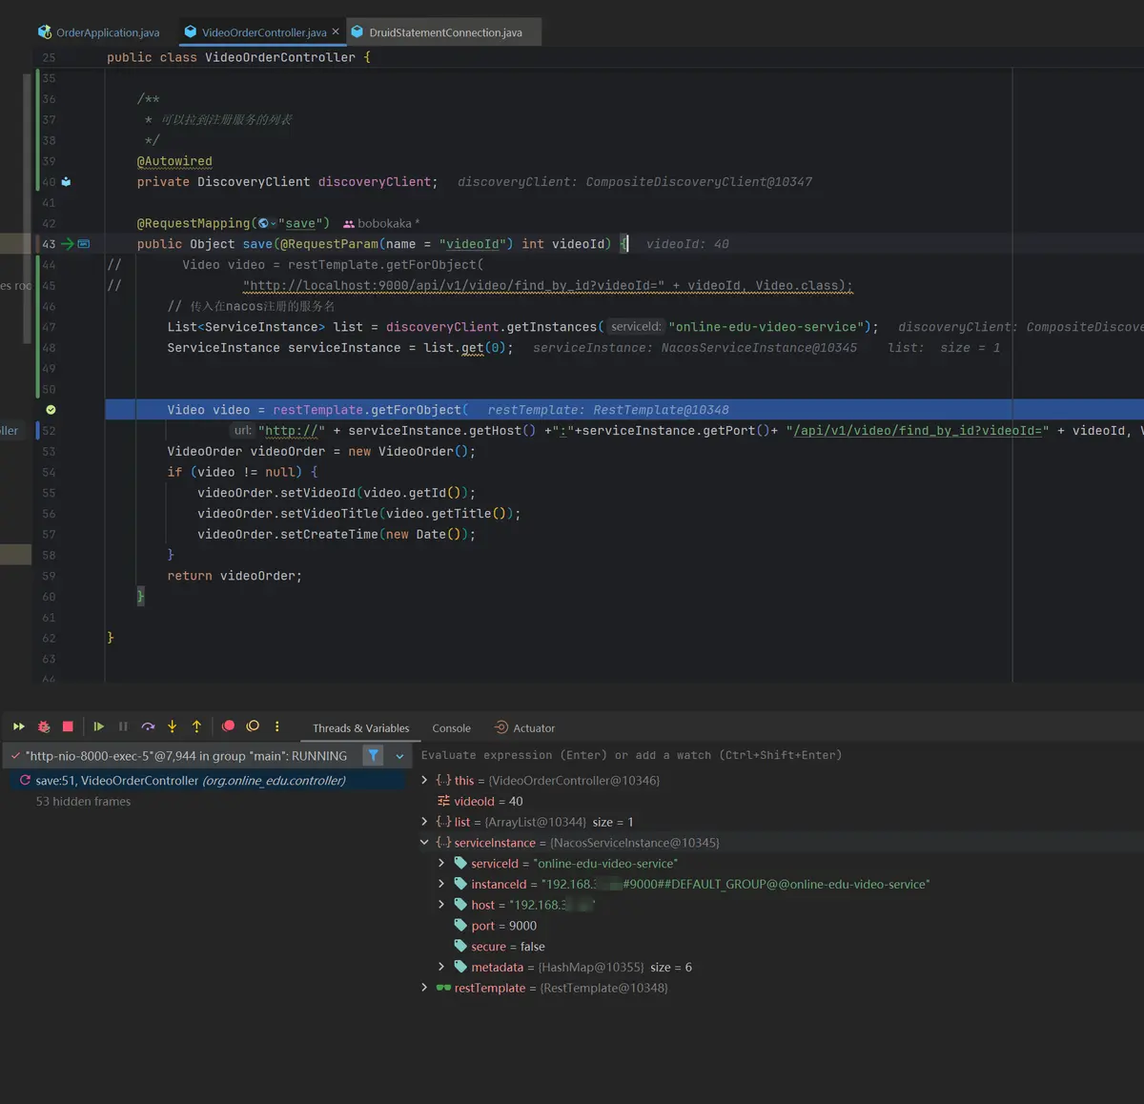The width and height of the screenshot is (1144, 1104).
Task: Collapse the serviceInstance variable node
Action: tap(424, 843)
